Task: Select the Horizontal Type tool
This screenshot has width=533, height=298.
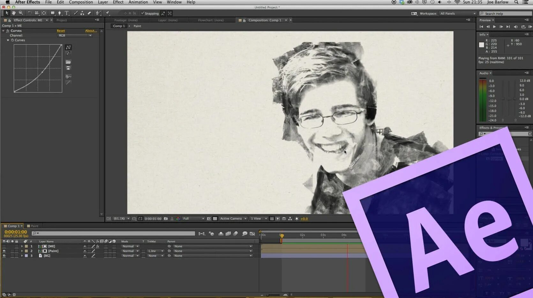Action: (67, 13)
